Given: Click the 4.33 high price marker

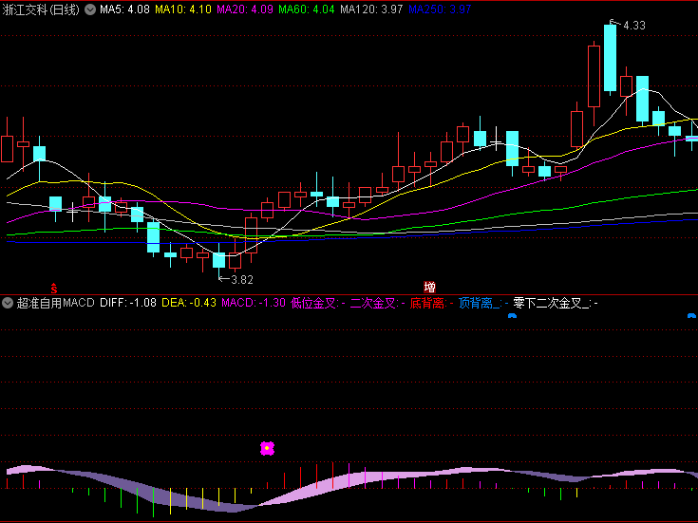Looking at the screenshot, I should 632,26.
